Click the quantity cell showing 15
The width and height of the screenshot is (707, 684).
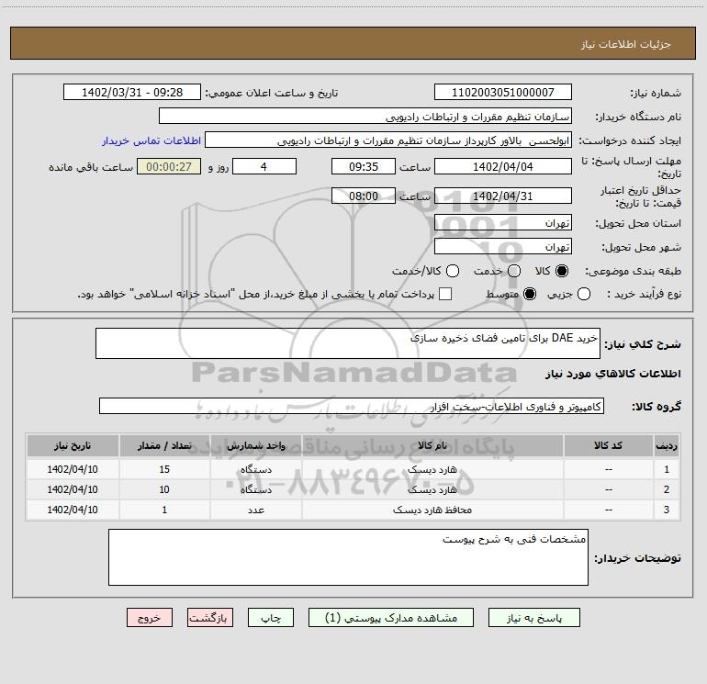164,469
